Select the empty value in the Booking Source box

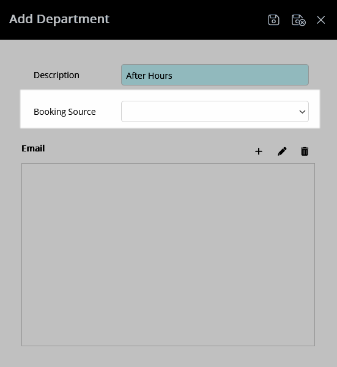coord(210,111)
